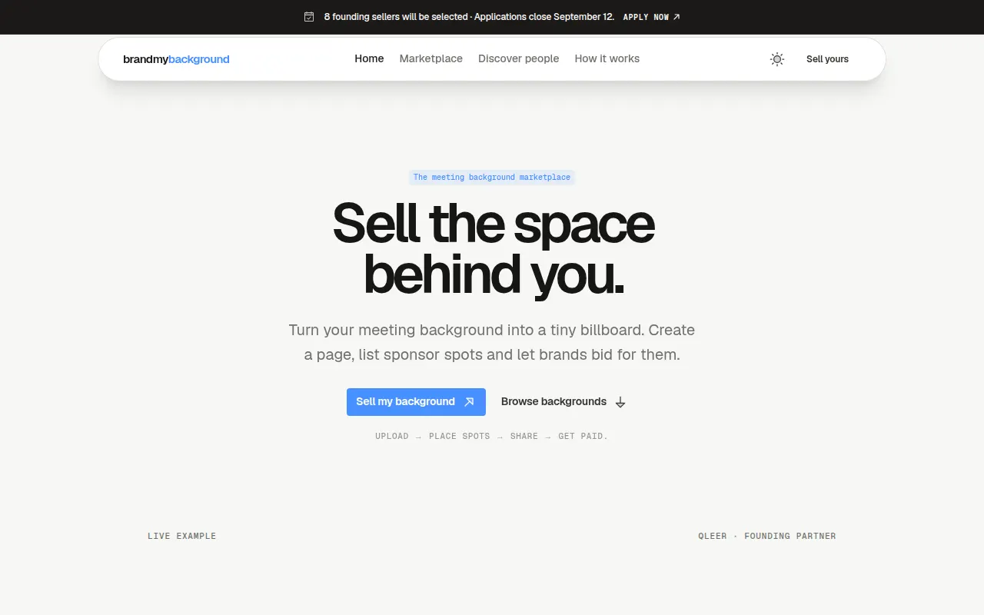The image size is (984, 615).
Task: Click the "Sell the space behind you." headline
Action: point(493,248)
